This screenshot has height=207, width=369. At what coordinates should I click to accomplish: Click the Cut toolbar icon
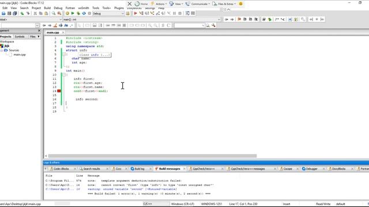(x=35, y=13)
